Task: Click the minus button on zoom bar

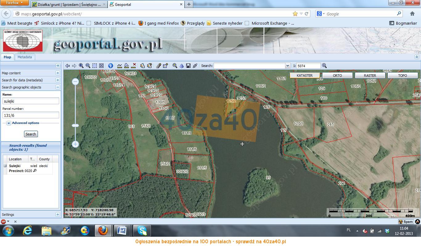Action: [75, 81]
